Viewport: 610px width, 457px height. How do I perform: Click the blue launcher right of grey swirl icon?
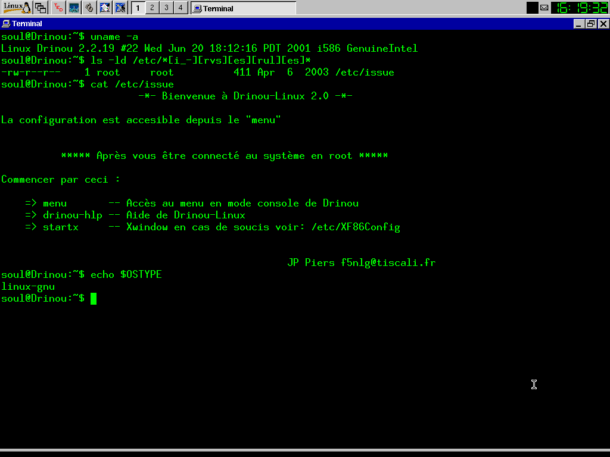pyautogui.click(x=105, y=8)
